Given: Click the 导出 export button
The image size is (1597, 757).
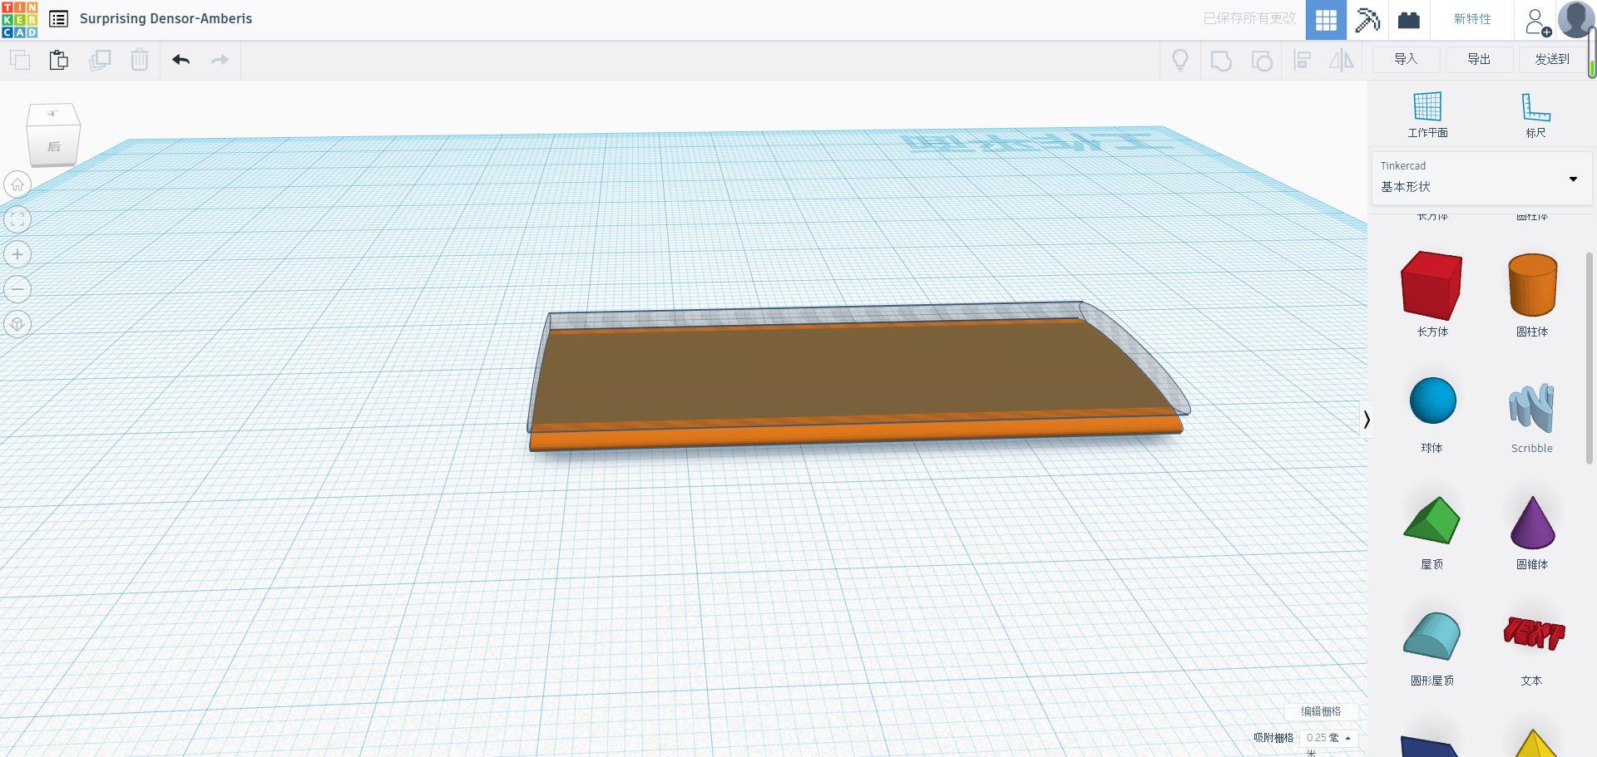Looking at the screenshot, I should click(1478, 59).
